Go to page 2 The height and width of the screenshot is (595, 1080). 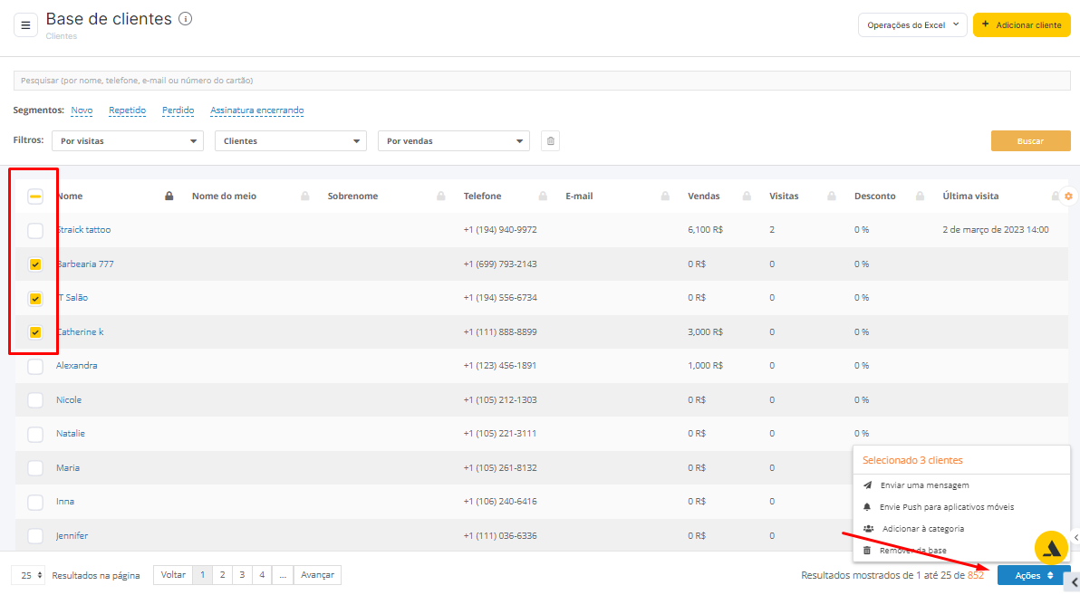coord(223,575)
